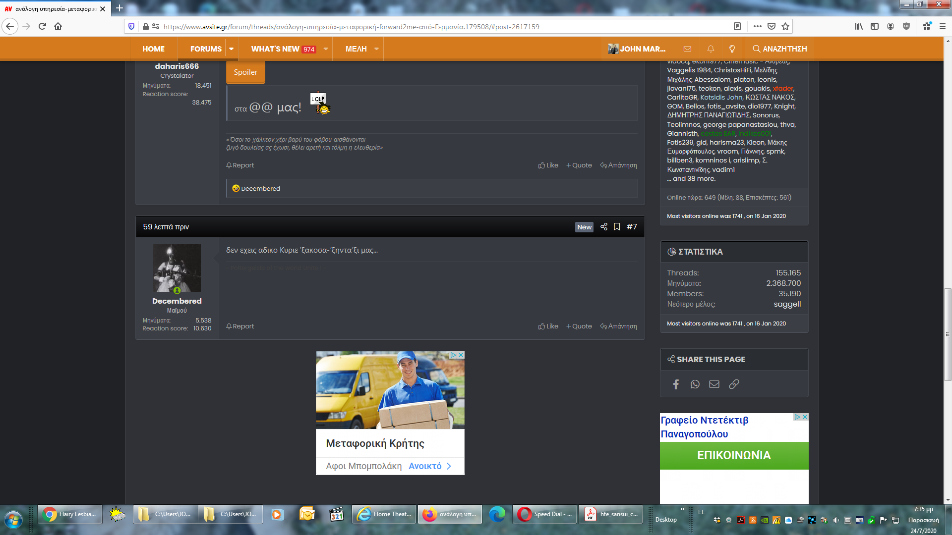
Task: Go to HOME menu item
Action: 153,49
